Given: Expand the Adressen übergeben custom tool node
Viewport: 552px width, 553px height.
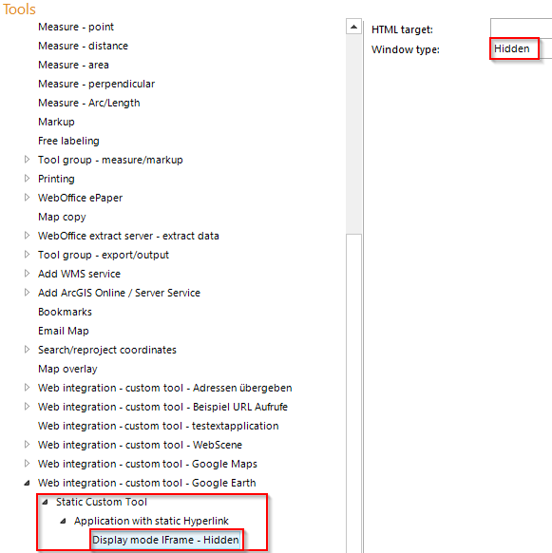Looking at the screenshot, I should [x=28, y=388].
